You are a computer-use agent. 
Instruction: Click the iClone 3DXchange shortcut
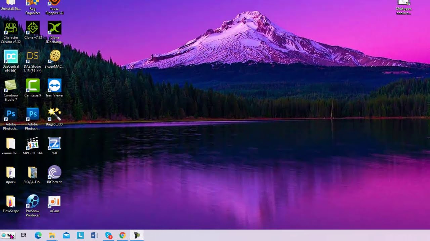click(x=54, y=28)
